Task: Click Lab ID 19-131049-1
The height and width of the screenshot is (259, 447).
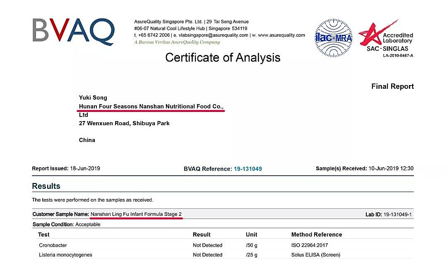Action: coord(389,215)
